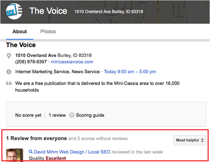Click the reviewer's profile photo thumbnail
Viewport: 210px width, 162px height.
pyautogui.click(x=15, y=155)
